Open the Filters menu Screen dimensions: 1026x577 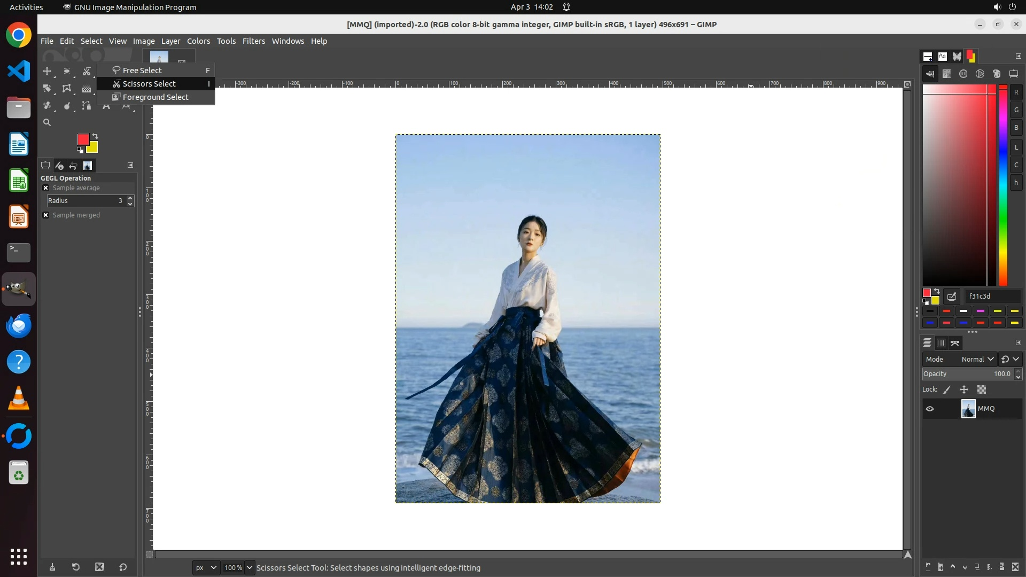(253, 41)
